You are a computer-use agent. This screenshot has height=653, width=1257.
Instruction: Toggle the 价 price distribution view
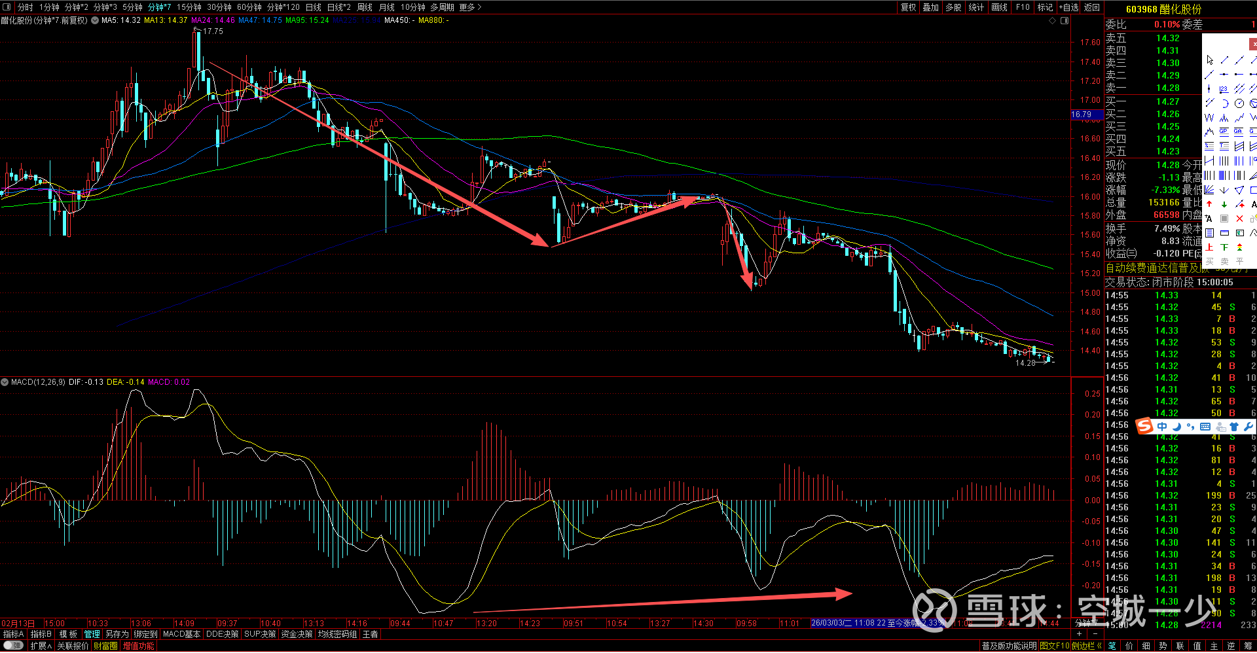[1129, 646]
